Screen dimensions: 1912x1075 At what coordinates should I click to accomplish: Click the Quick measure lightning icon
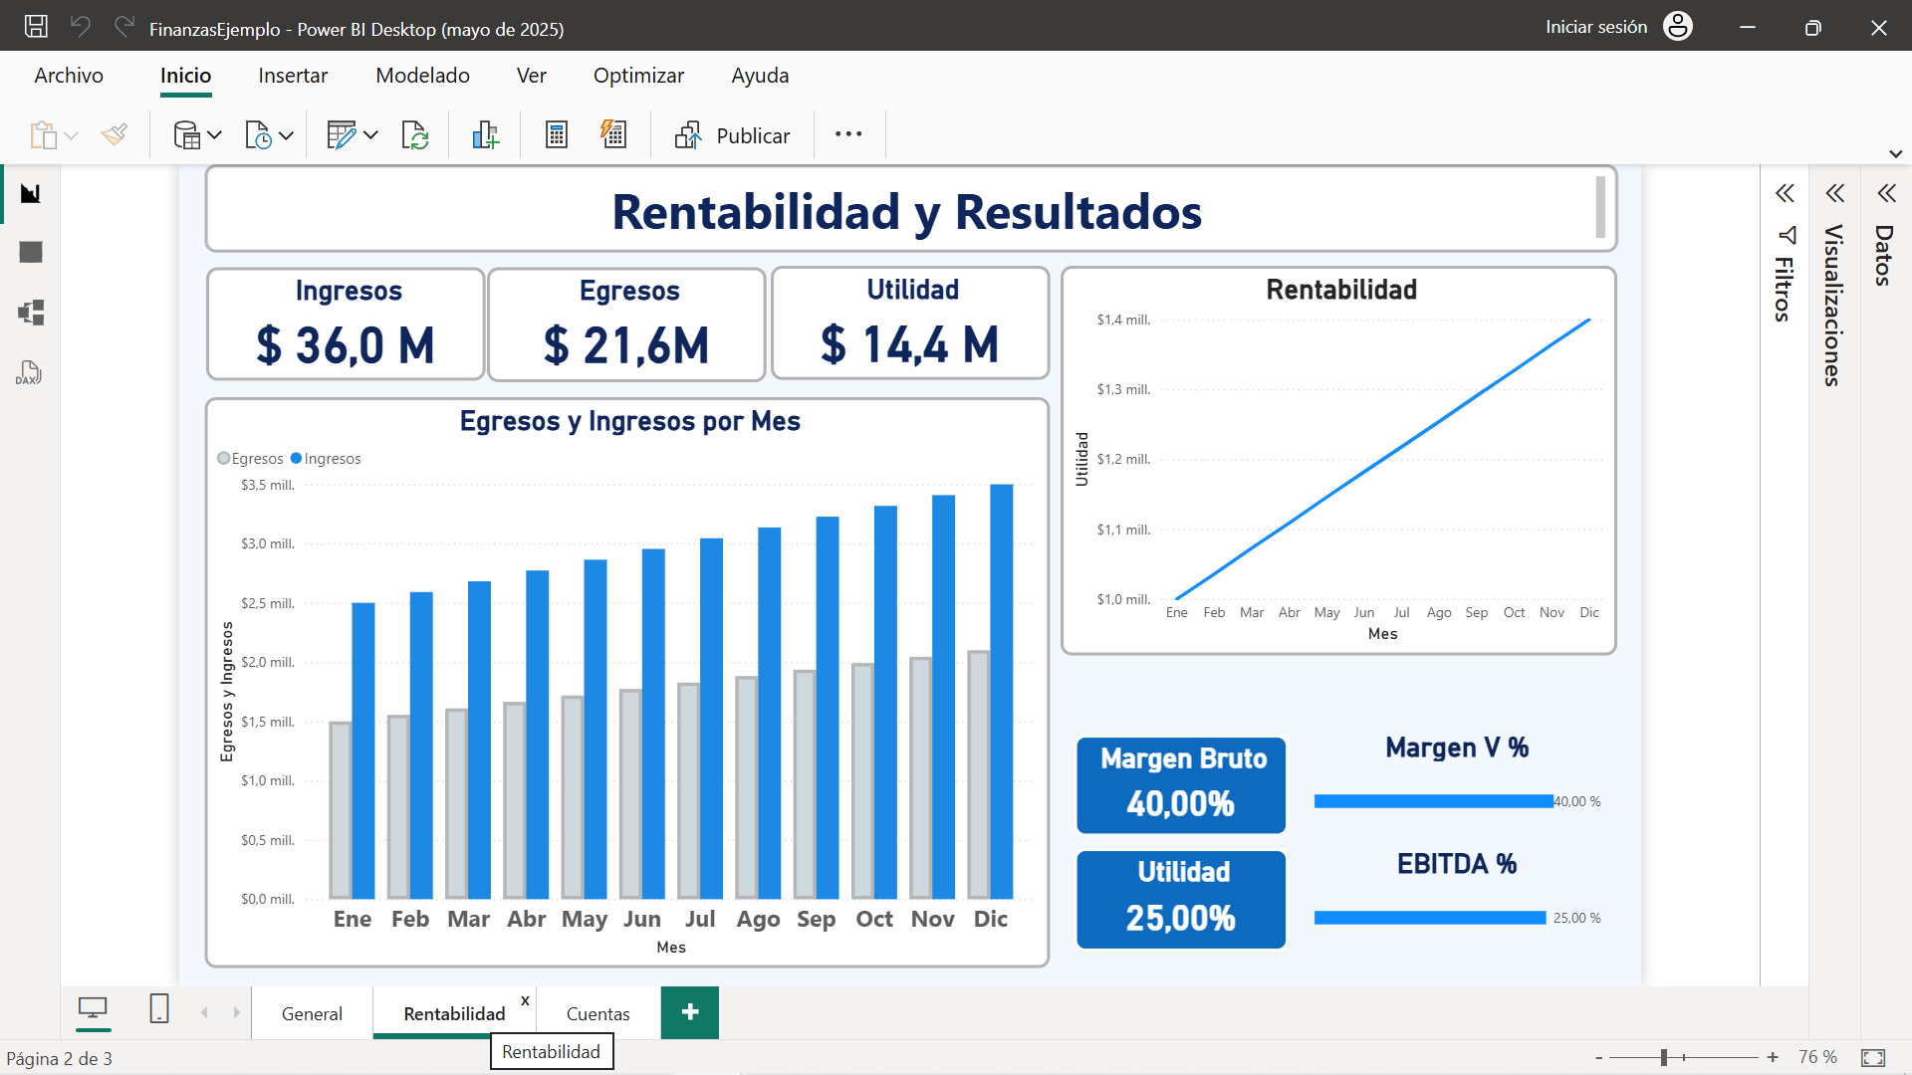pyautogui.click(x=613, y=134)
